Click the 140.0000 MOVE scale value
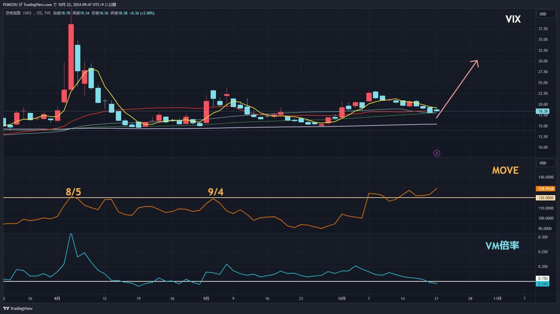 pyautogui.click(x=546, y=177)
